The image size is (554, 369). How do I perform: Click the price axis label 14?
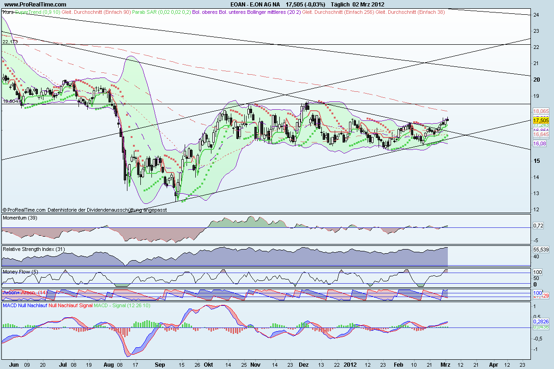536,177
